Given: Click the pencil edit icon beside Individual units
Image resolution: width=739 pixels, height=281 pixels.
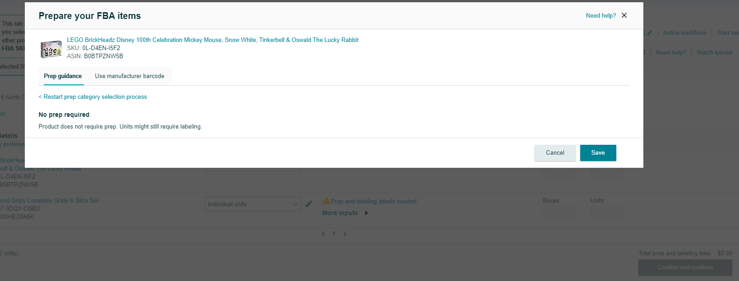Looking at the screenshot, I should pyautogui.click(x=309, y=204).
